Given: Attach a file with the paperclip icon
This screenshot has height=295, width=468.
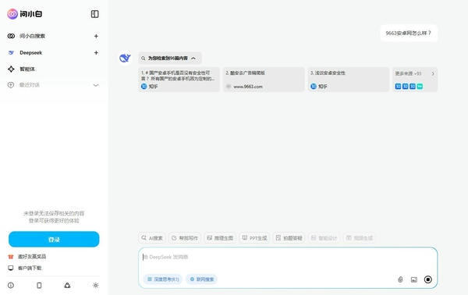Looking at the screenshot, I should tap(400, 279).
